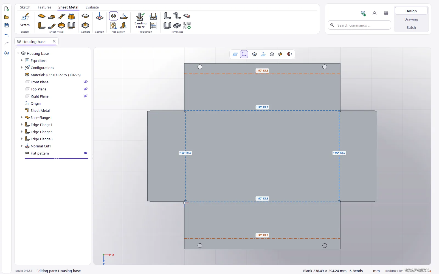Expand the Normal Cut1 feature
Image resolution: width=439 pixels, height=274 pixels.
click(x=22, y=146)
